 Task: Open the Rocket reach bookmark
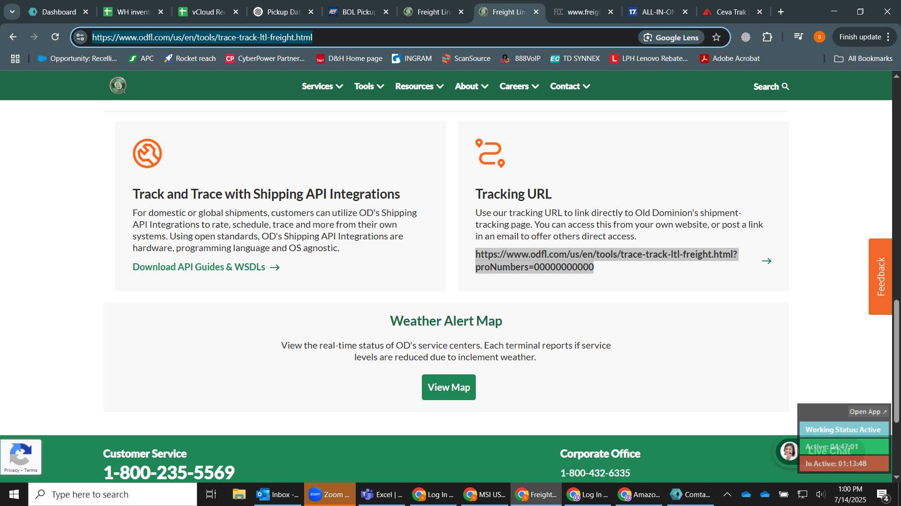coord(190,59)
